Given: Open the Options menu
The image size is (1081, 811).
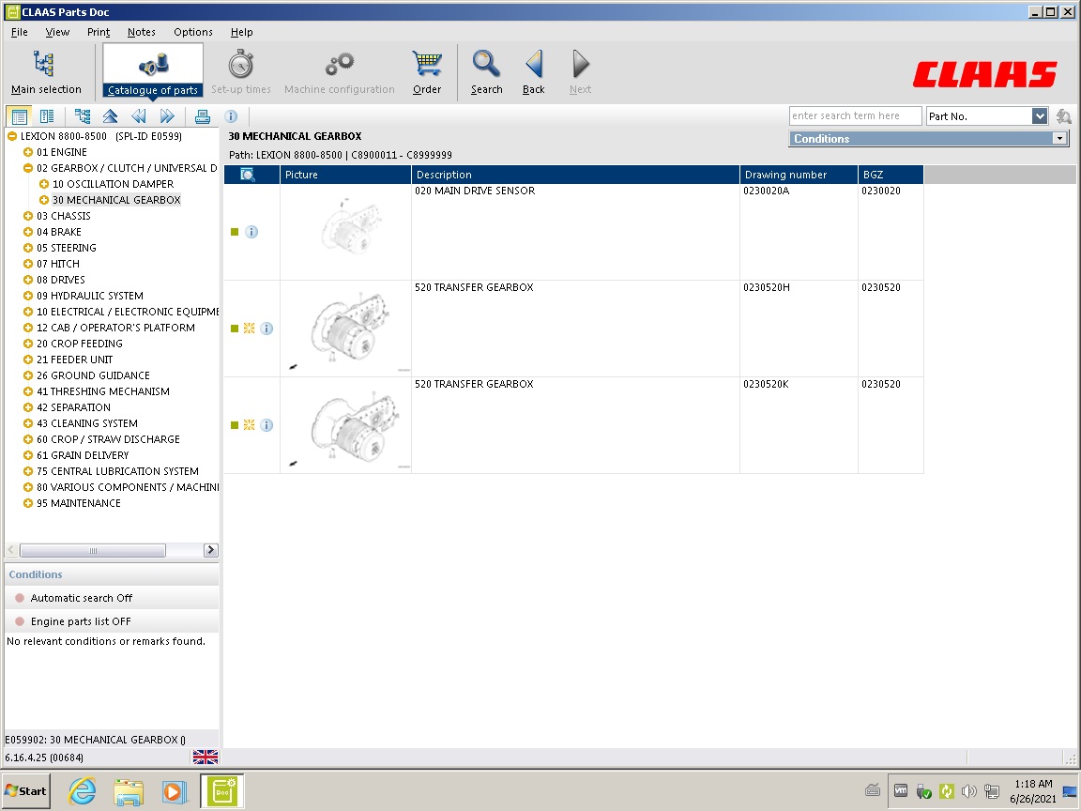Looking at the screenshot, I should pos(193,32).
